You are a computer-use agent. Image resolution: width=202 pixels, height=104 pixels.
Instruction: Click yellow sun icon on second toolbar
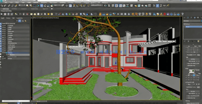tap(48, 14)
